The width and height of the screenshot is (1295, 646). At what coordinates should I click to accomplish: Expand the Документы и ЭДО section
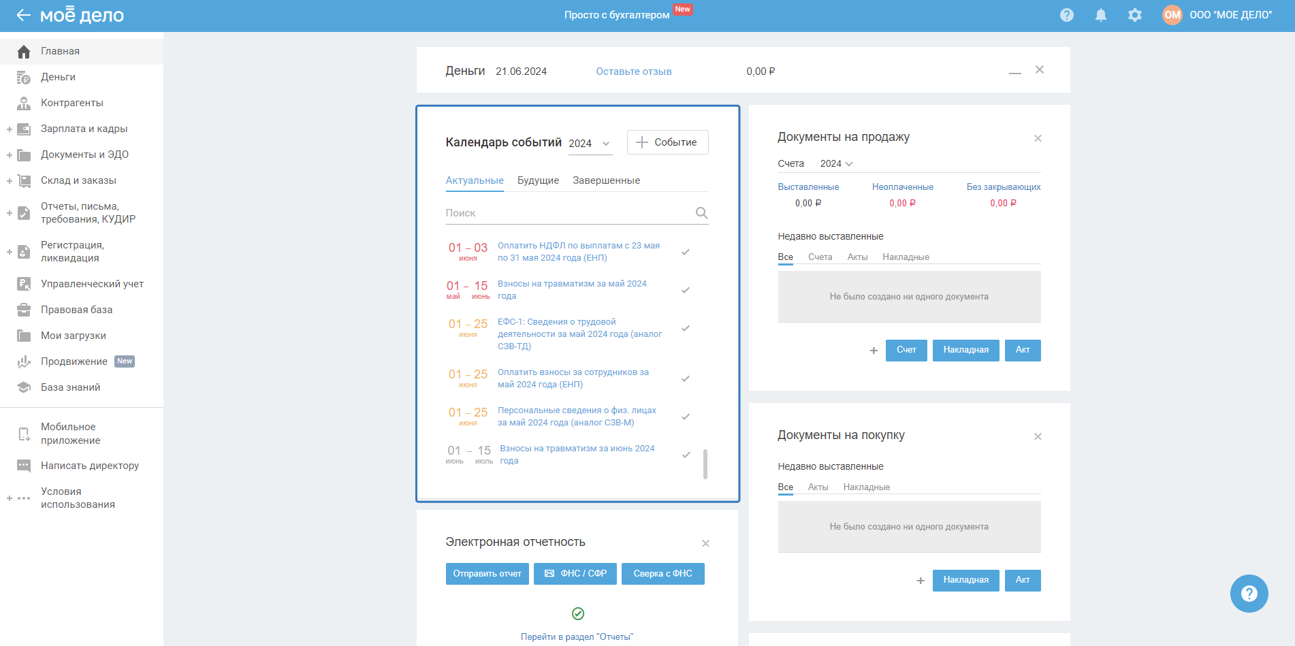click(x=10, y=155)
